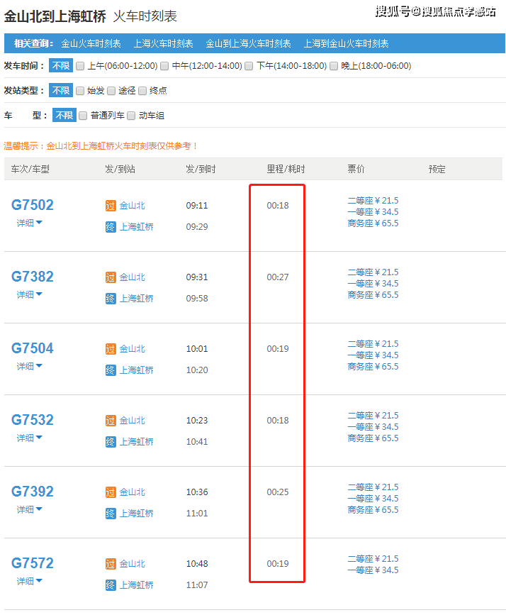Screen dimensions: 506x615
Task: Expand 详细 details under G7504
Action: (30, 366)
